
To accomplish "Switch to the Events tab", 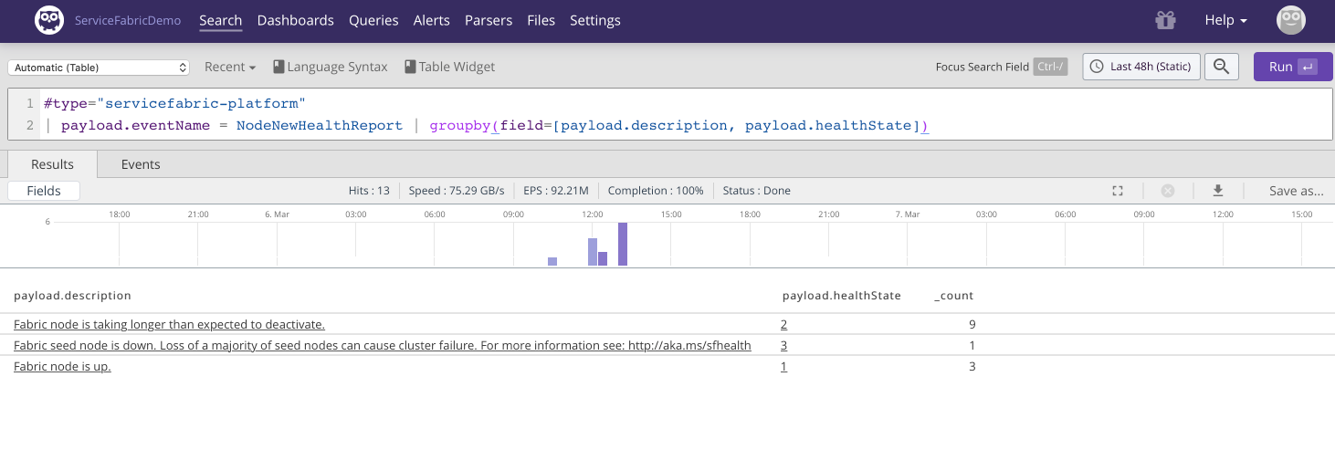I will 141,164.
